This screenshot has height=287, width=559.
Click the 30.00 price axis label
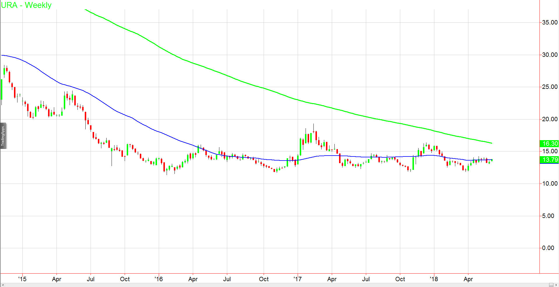click(x=550, y=55)
